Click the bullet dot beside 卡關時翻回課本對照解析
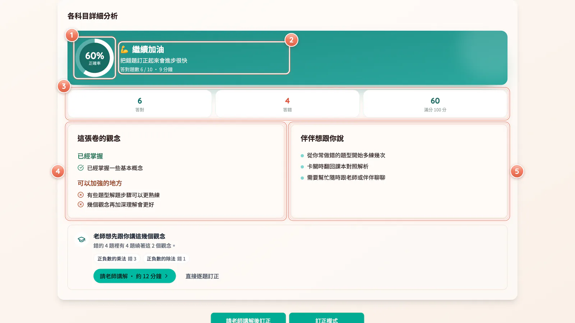The height and width of the screenshot is (323, 575). [302, 167]
